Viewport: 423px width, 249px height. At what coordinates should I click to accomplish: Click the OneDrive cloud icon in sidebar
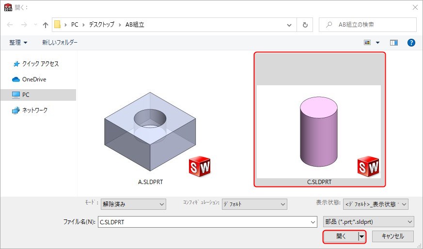[16, 79]
